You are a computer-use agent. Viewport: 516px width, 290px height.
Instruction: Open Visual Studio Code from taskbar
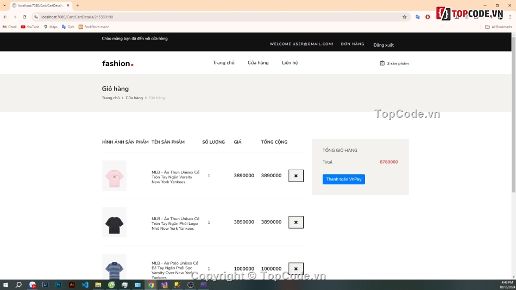(85, 285)
